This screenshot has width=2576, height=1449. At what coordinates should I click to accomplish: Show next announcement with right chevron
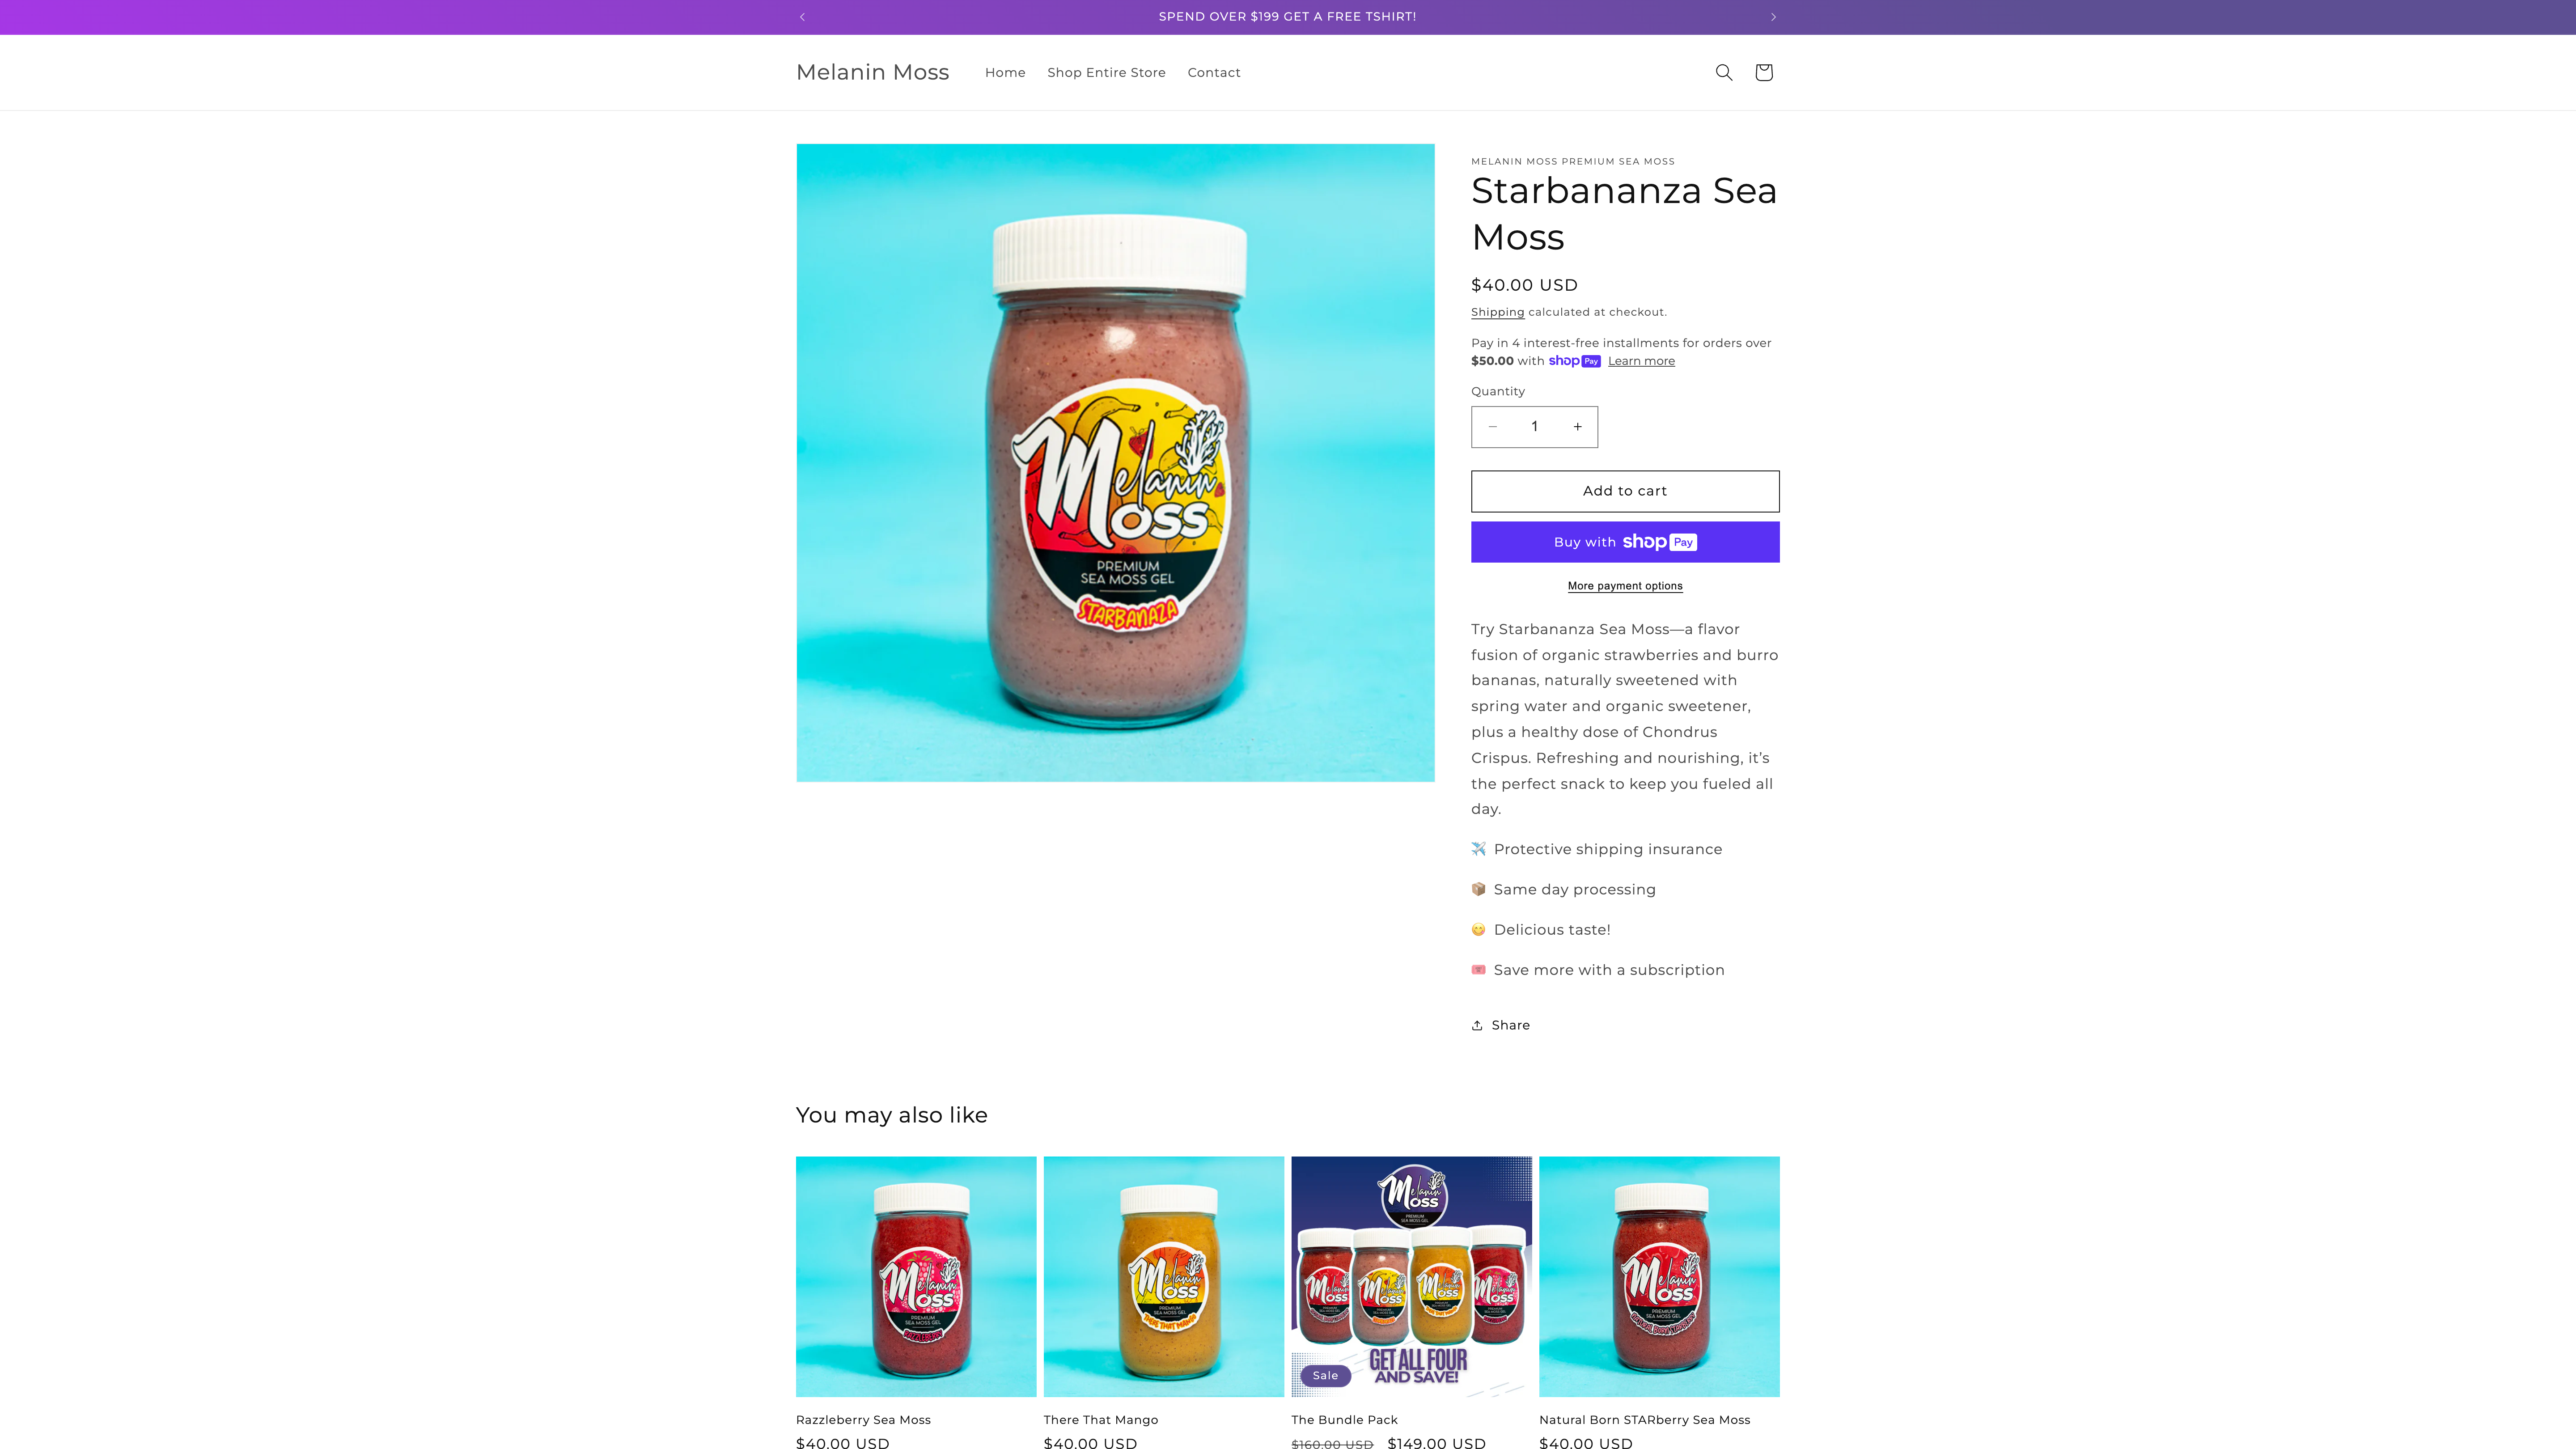pos(1773,17)
